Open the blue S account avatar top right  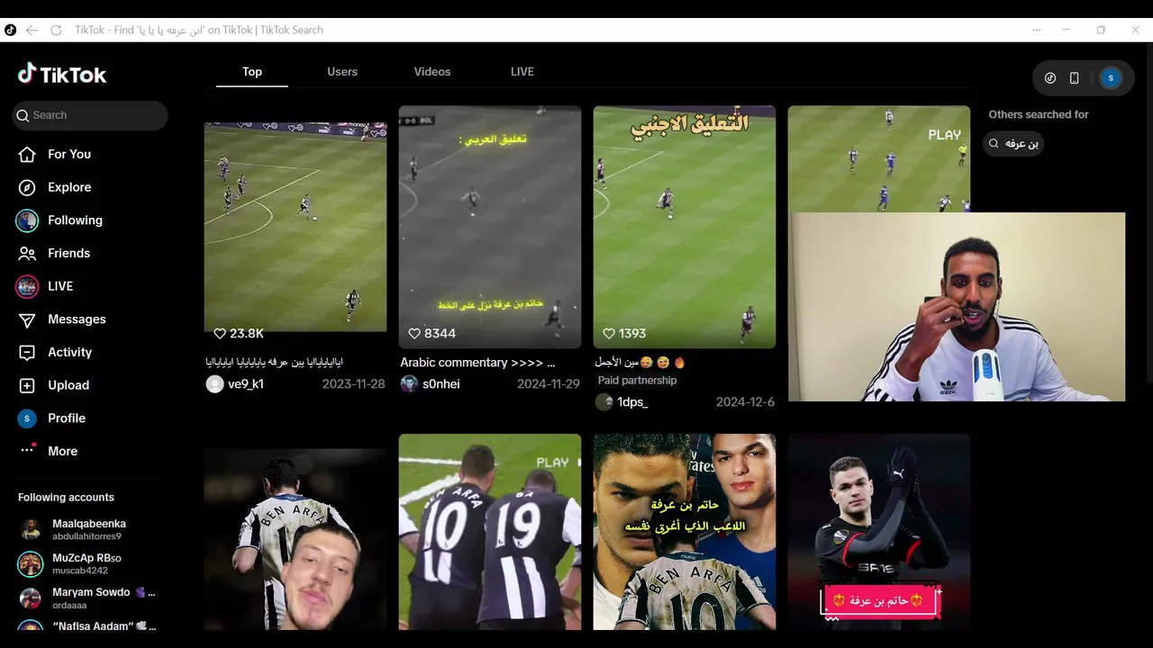pos(1111,78)
